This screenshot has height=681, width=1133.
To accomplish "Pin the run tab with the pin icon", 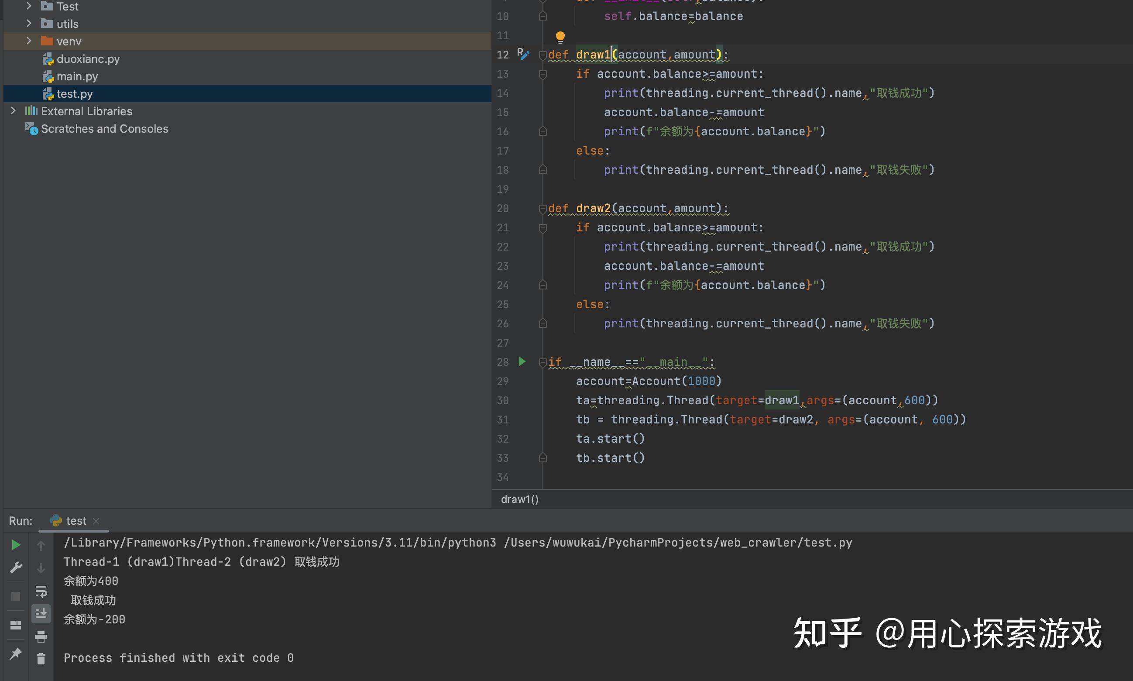I will pyautogui.click(x=16, y=653).
